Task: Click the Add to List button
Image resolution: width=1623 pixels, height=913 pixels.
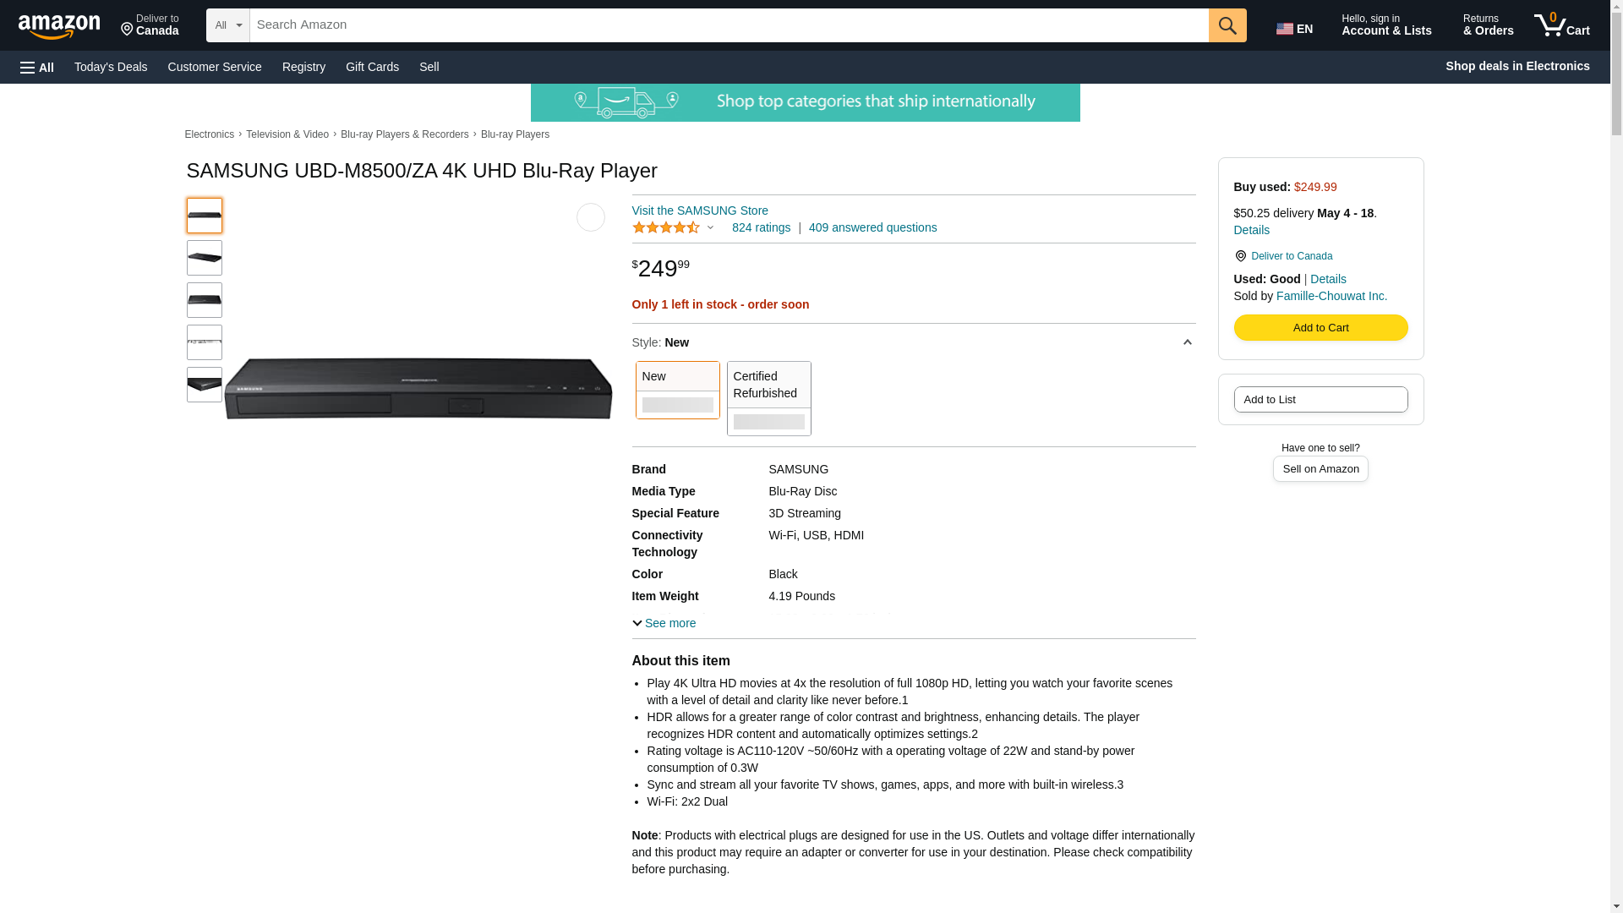Action: click(x=1320, y=399)
